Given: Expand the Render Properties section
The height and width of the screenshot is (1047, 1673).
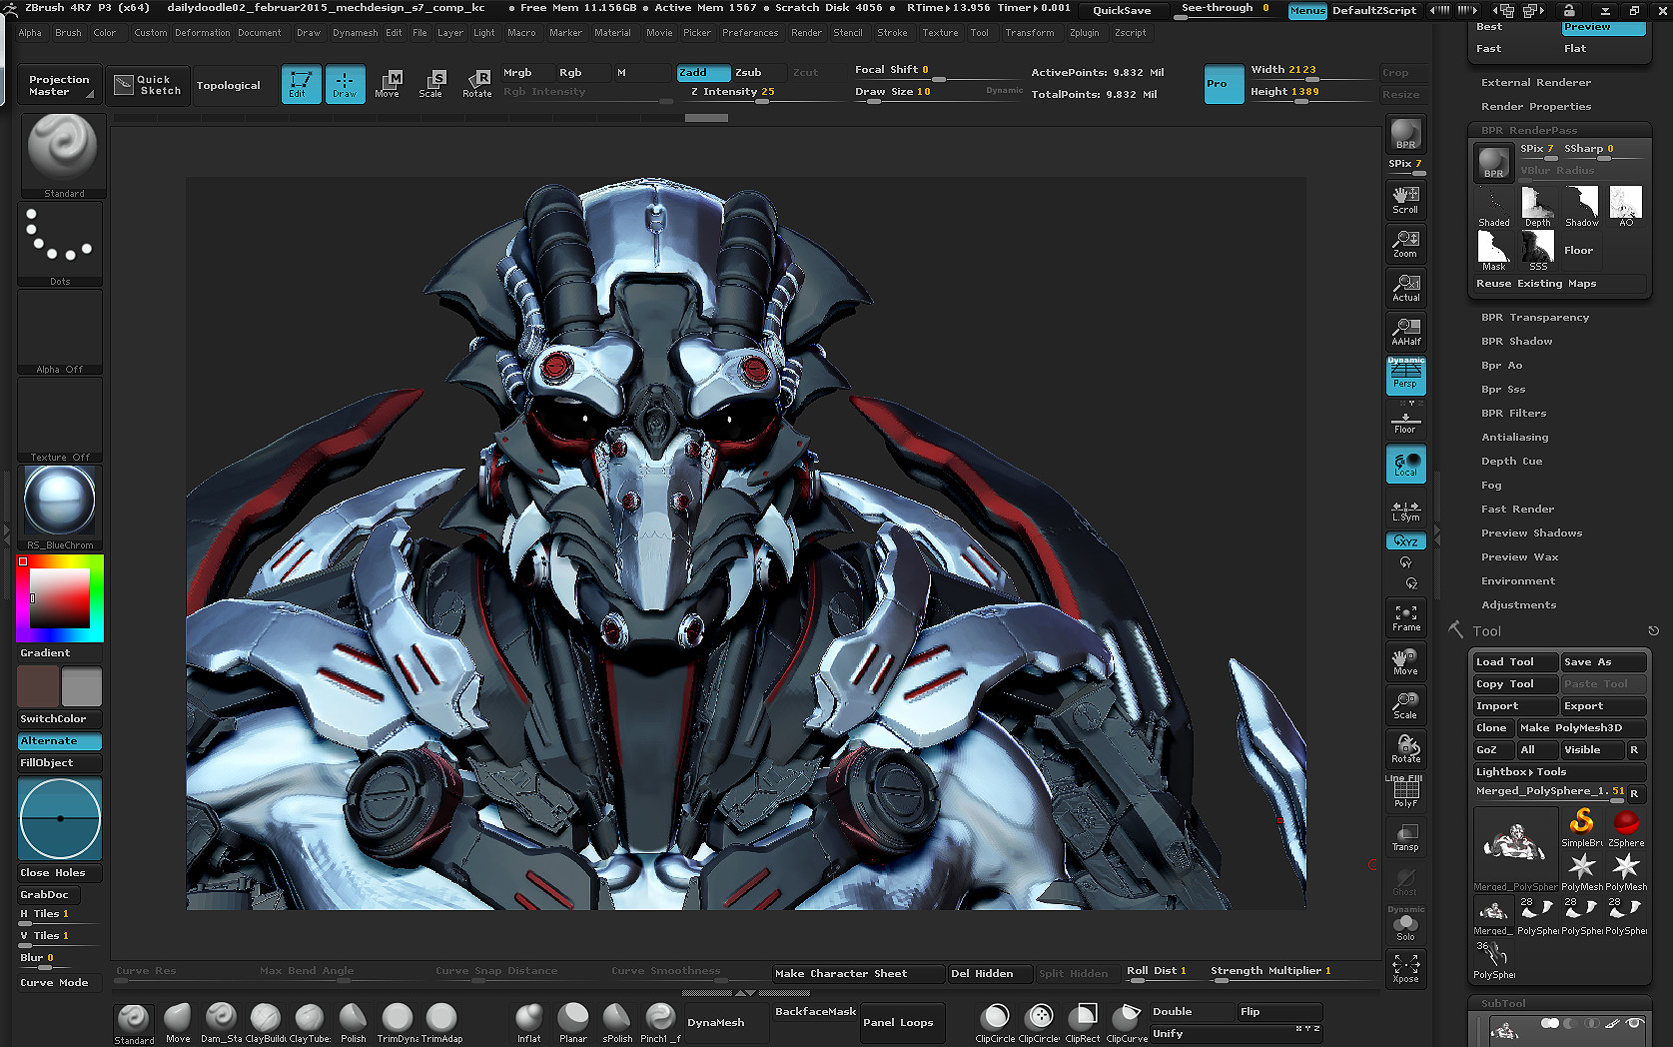Looking at the screenshot, I should click(x=1536, y=107).
